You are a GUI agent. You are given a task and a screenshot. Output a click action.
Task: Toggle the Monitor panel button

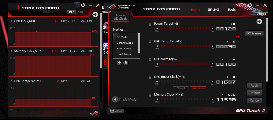pyautogui.click(x=117, y=111)
